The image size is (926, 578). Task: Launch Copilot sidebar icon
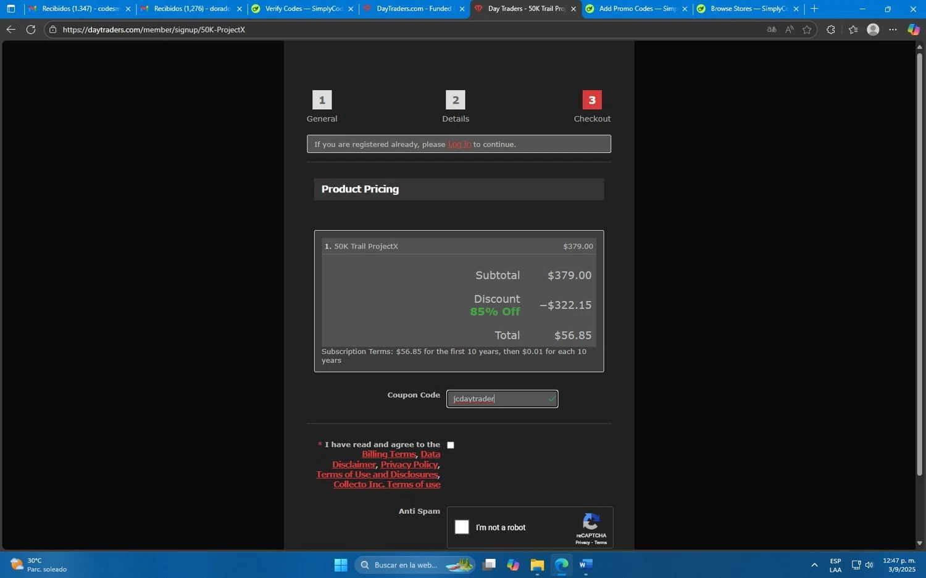(x=914, y=30)
